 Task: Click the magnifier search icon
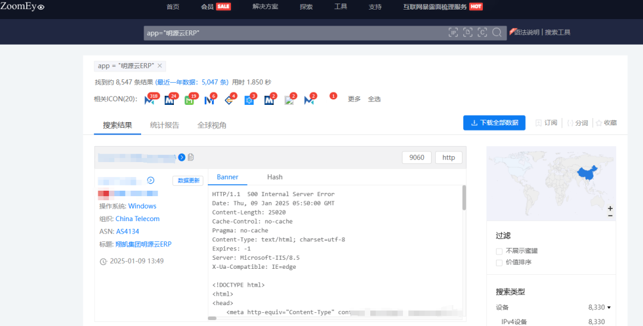[x=497, y=33]
